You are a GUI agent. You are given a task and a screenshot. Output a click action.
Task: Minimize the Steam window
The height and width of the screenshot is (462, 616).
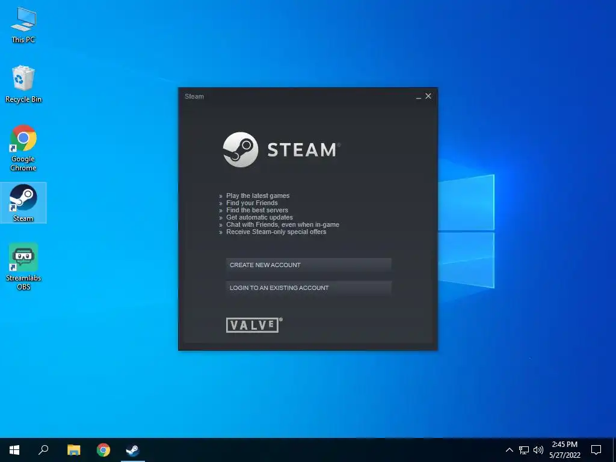[x=419, y=96]
